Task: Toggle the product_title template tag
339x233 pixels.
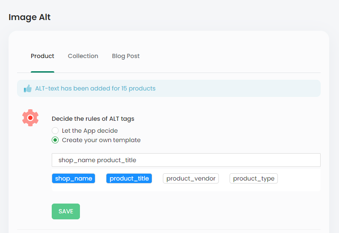Action: pyautogui.click(x=129, y=178)
